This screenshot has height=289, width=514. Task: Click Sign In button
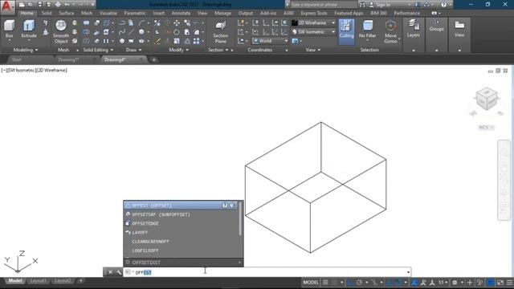380,5
